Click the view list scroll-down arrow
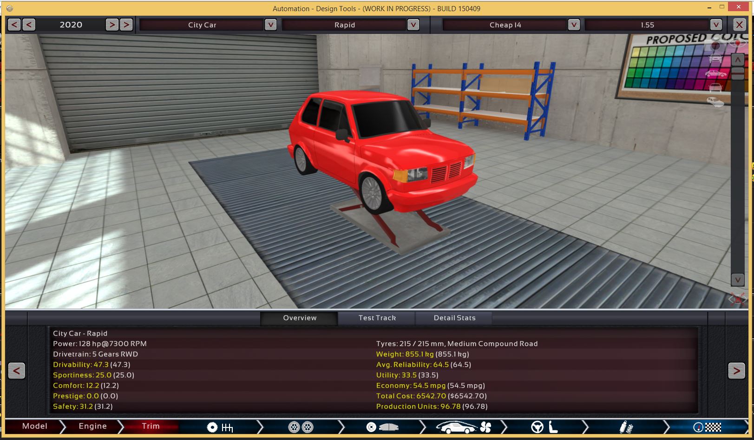Screen dimensions: 754x440 [x=738, y=279]
